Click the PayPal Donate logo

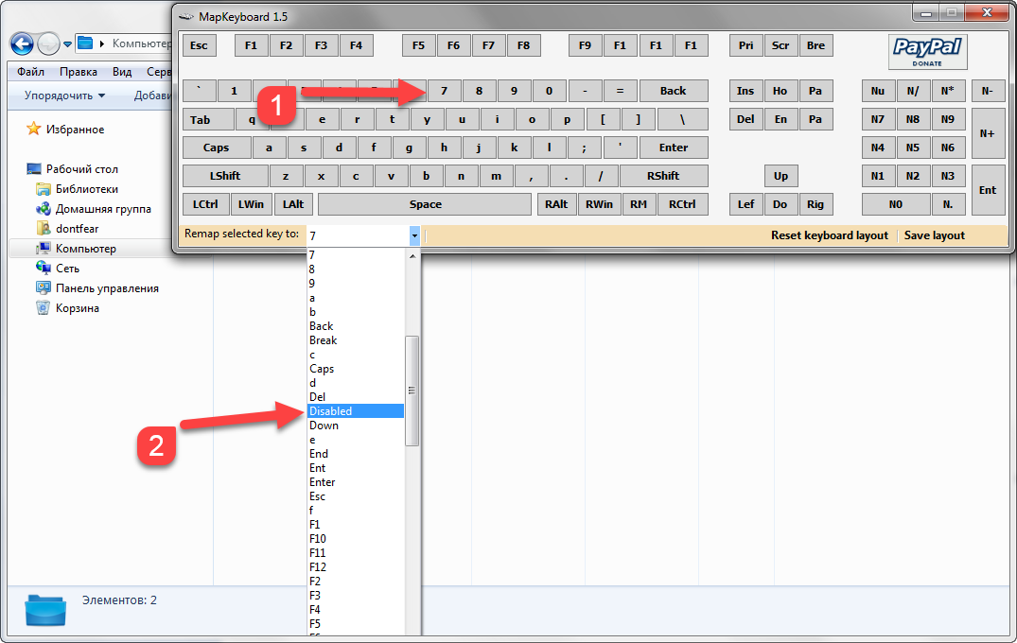pos(927,51)
